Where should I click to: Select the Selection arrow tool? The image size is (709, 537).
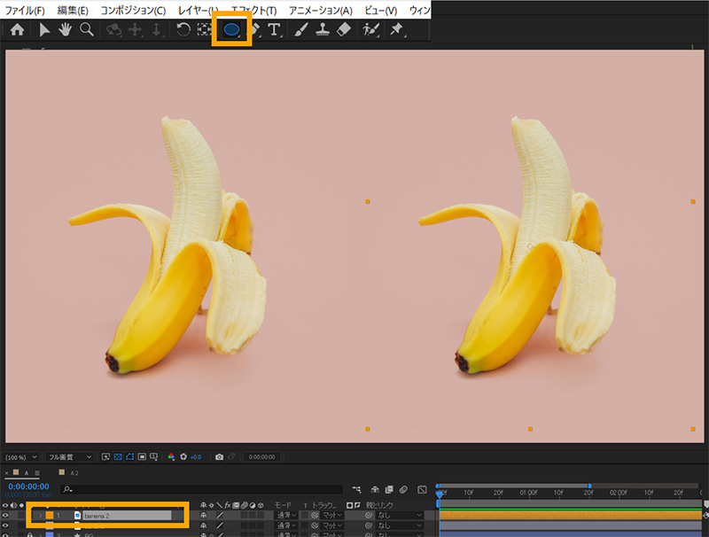tap(43, 30)
